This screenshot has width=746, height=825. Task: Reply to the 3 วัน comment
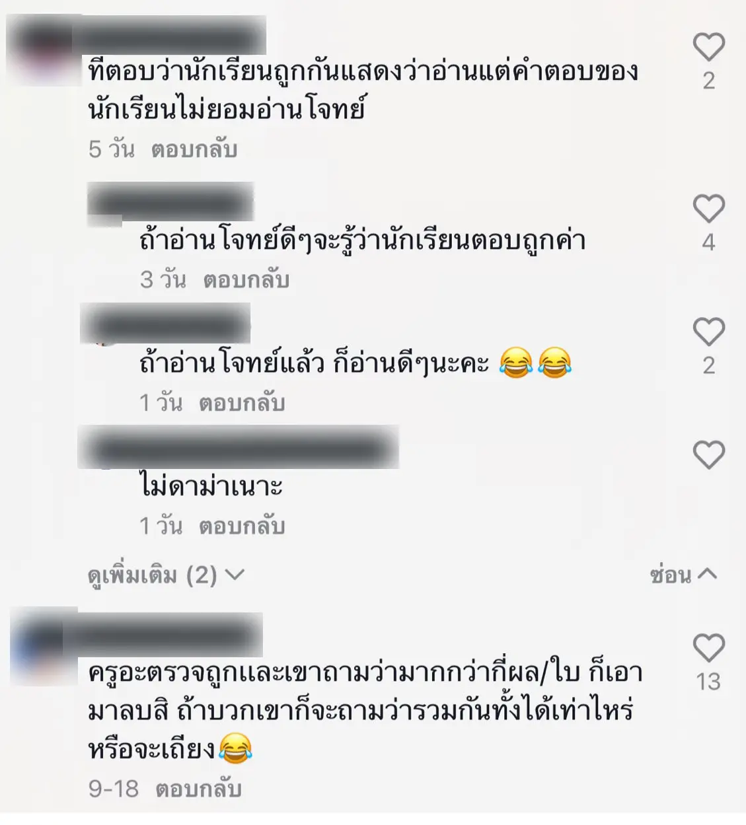click(x=246, y=279)
